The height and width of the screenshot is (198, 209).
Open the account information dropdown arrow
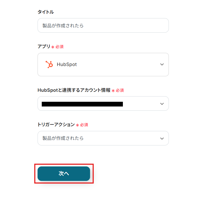point(162,104)
